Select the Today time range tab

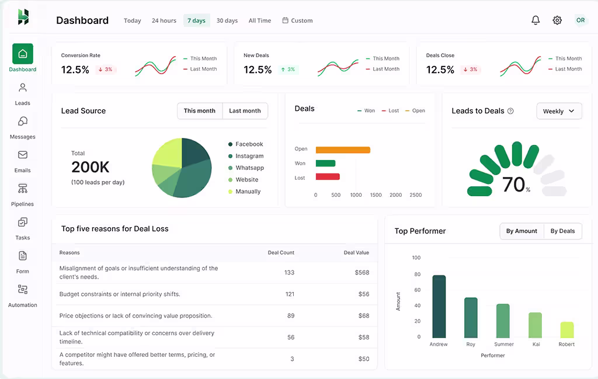(132, 20)
